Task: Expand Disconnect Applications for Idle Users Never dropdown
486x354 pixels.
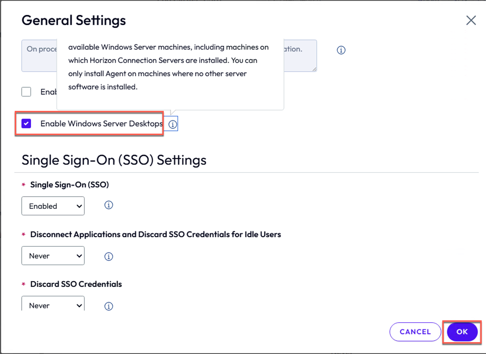Action: [x=53, y=256]
